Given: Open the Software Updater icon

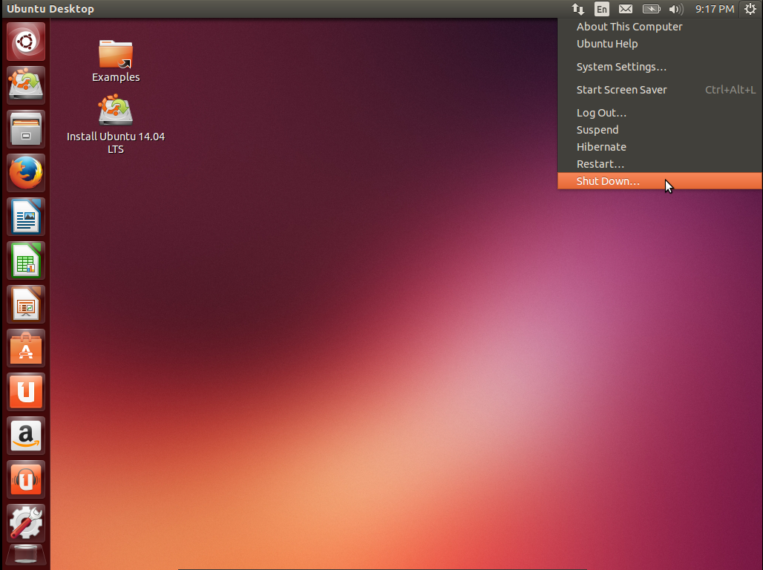Looking at the screenshot, I should [25, 85].
